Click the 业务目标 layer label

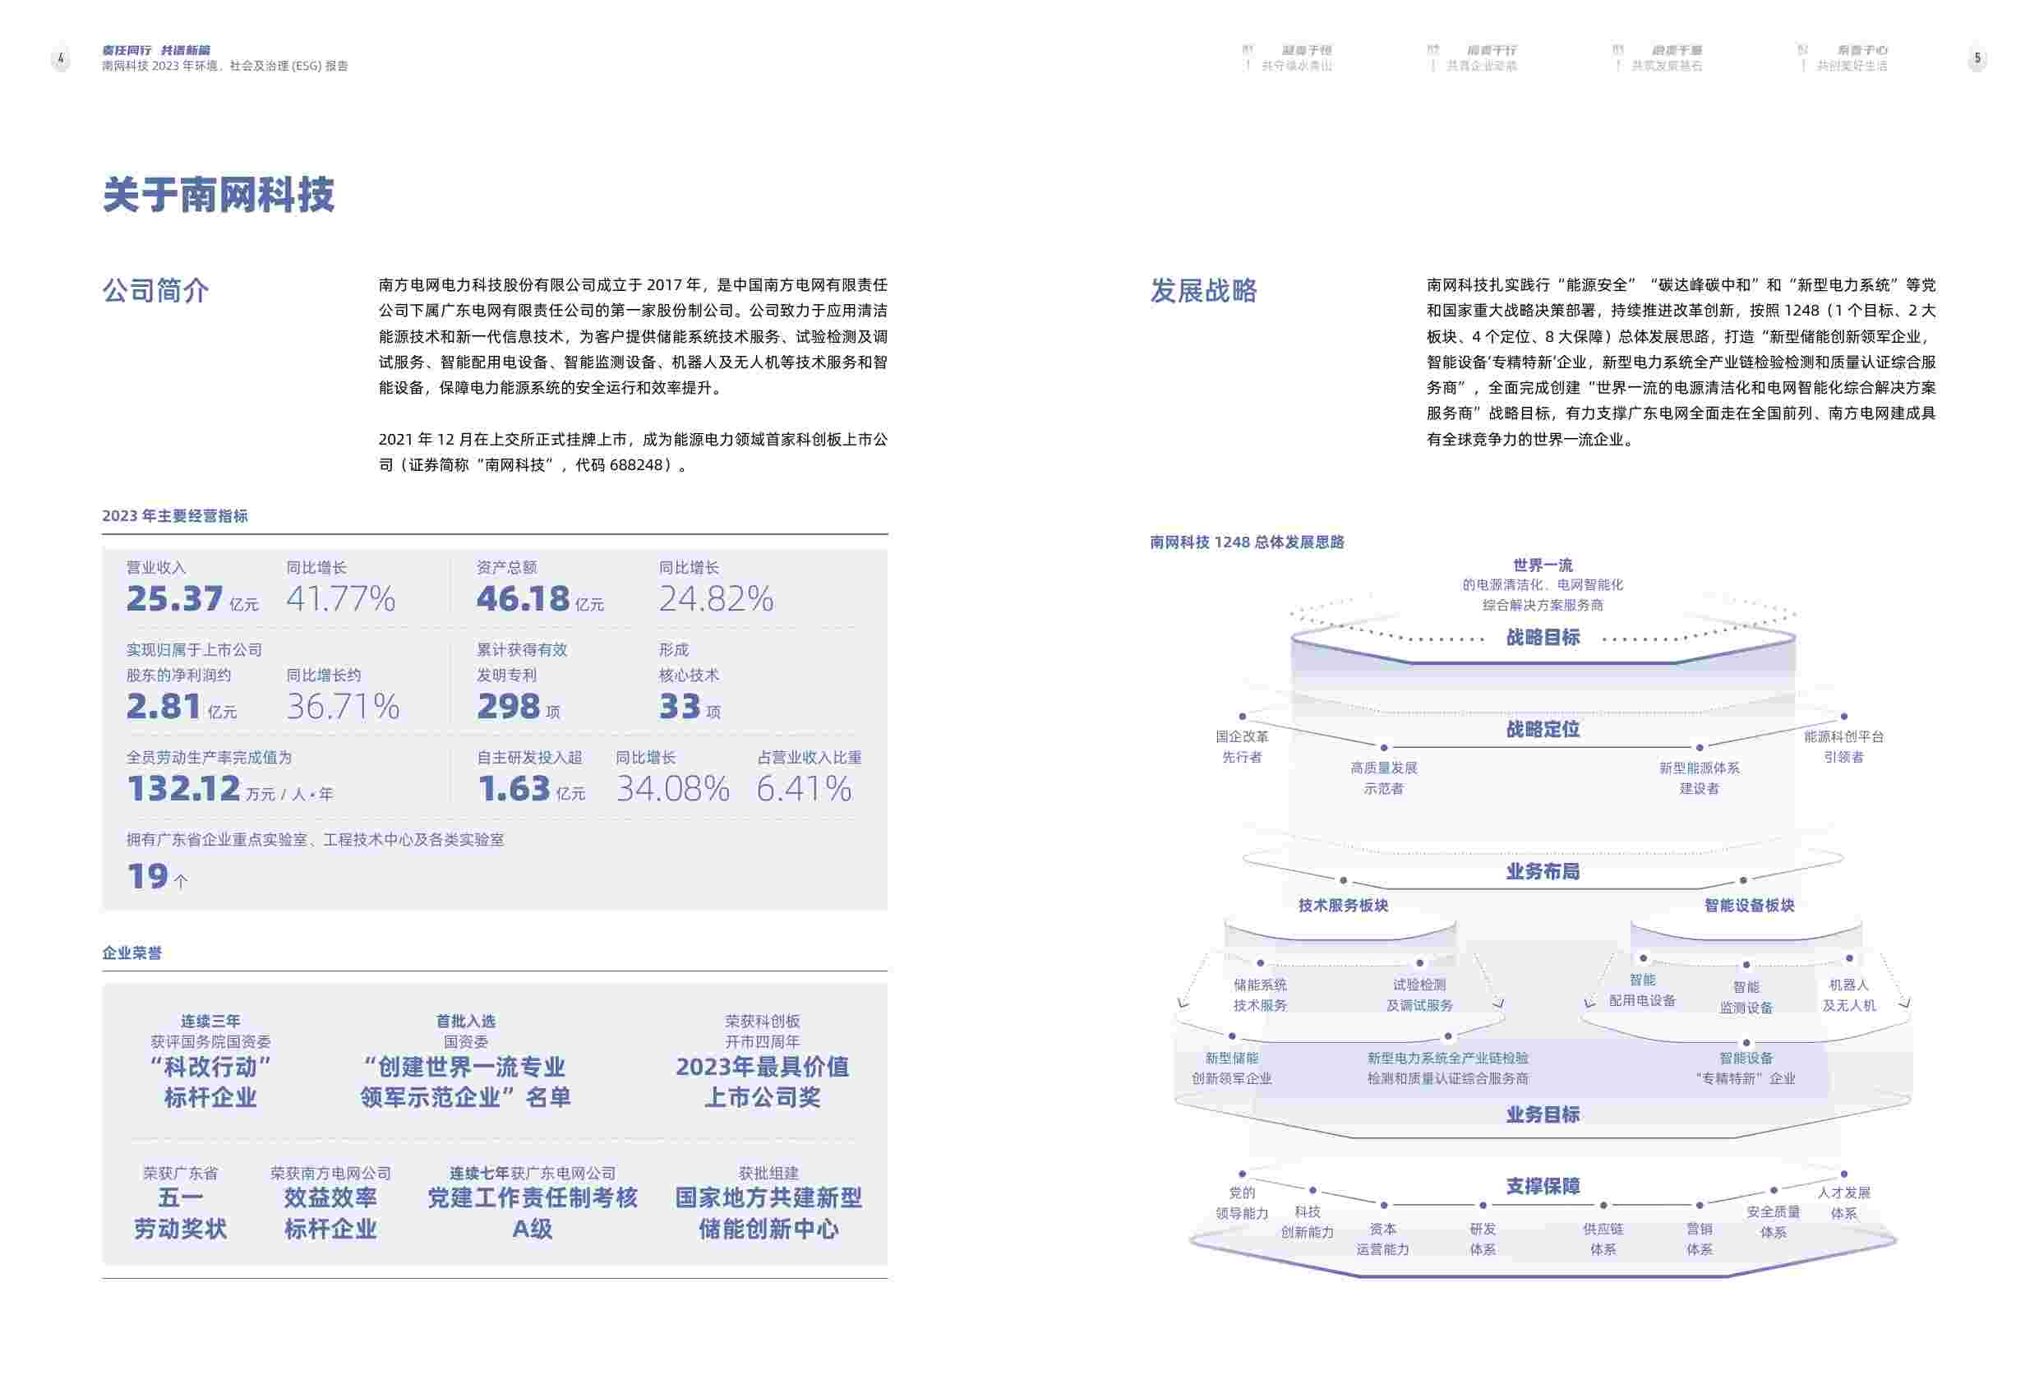[1543, 1114]
